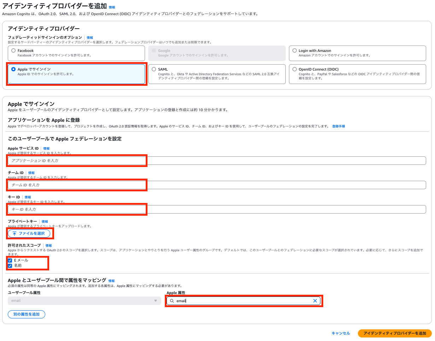435x341 pixels.
Task: Click the magnifier icon in Apple 属性 field
Action: tap(172, 301)
